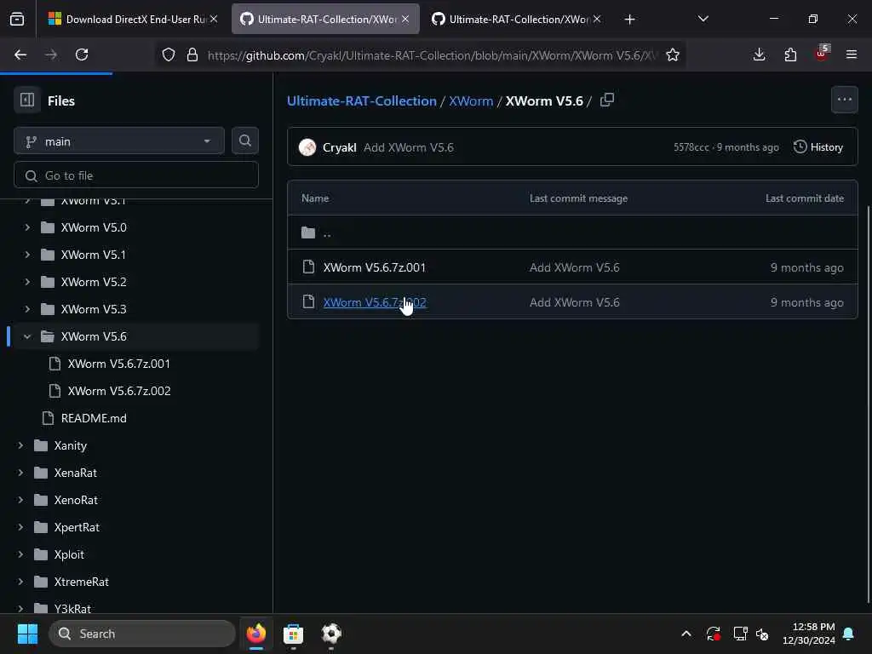The height and width of the screenshot is (654, 872).
Task: Open the Firefox downloads panel
Action: coord(759,54)
